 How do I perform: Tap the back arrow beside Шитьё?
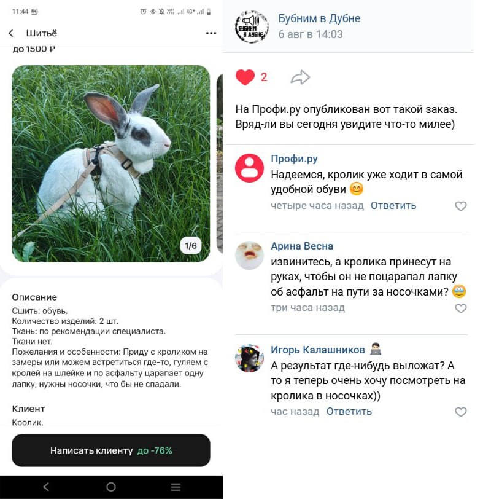click(11, 33)
